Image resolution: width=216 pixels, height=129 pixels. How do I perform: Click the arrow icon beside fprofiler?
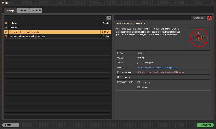pos(139,87)
